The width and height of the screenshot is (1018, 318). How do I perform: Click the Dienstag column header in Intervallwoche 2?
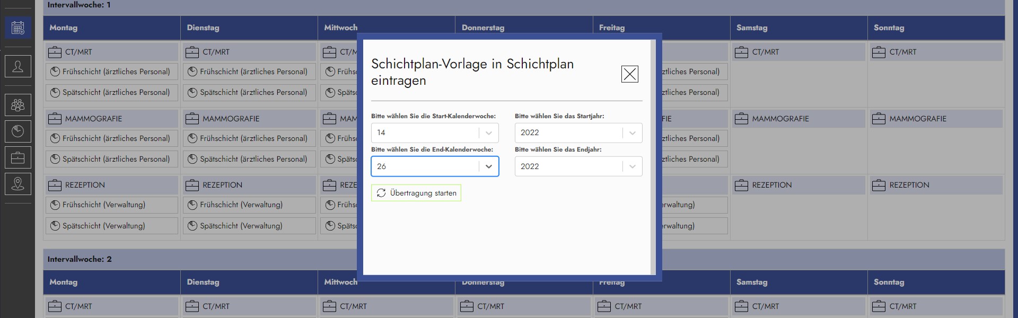[x=203, y=282]
